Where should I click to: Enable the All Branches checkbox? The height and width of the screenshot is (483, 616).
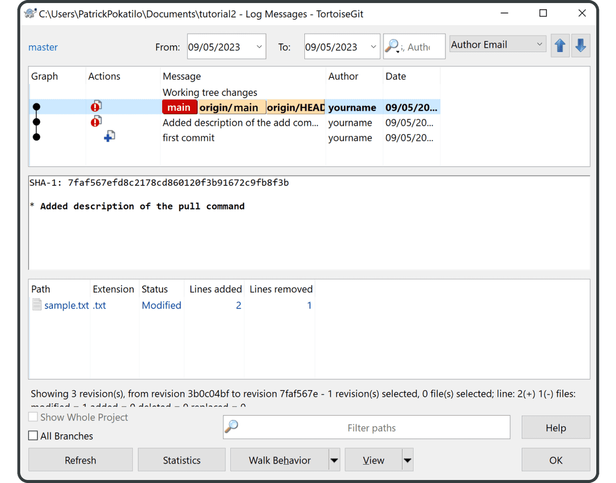click(33, 435)
